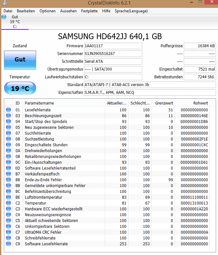The height and width of the screenshot is (255, 218).
Task: Click status icon for Schreibfehlerrate row
Action: click(8, 238)
